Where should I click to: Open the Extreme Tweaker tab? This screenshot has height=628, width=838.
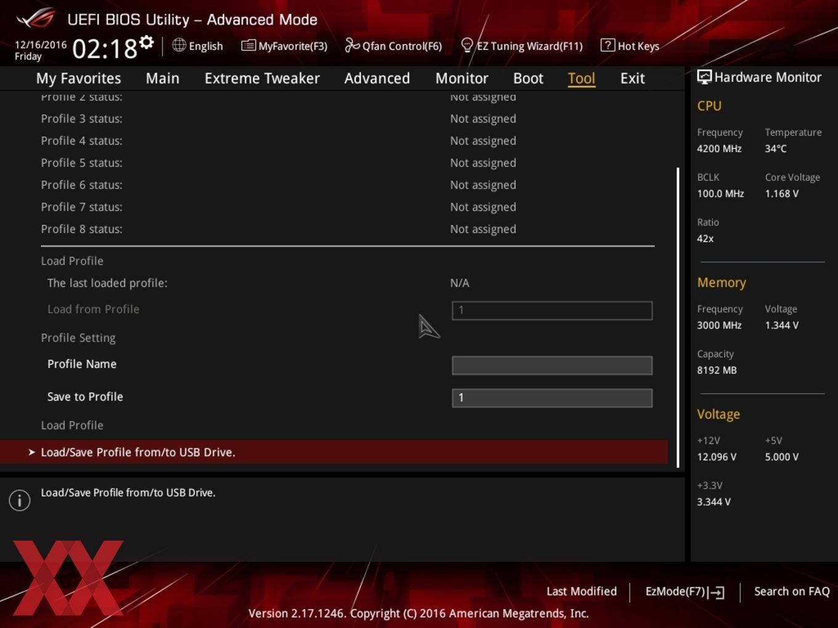coord(262,78)
